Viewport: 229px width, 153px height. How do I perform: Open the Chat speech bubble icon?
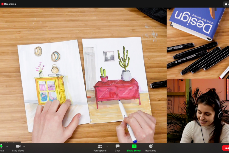(x=117, y=146)
